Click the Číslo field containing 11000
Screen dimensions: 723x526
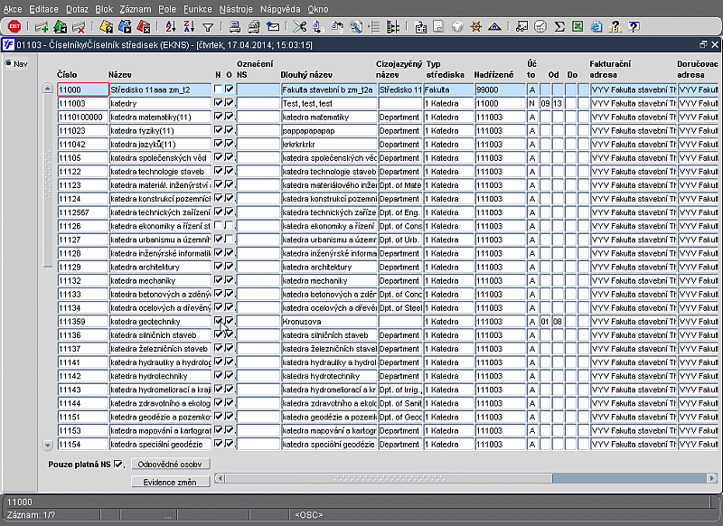[x=83, y=89]
